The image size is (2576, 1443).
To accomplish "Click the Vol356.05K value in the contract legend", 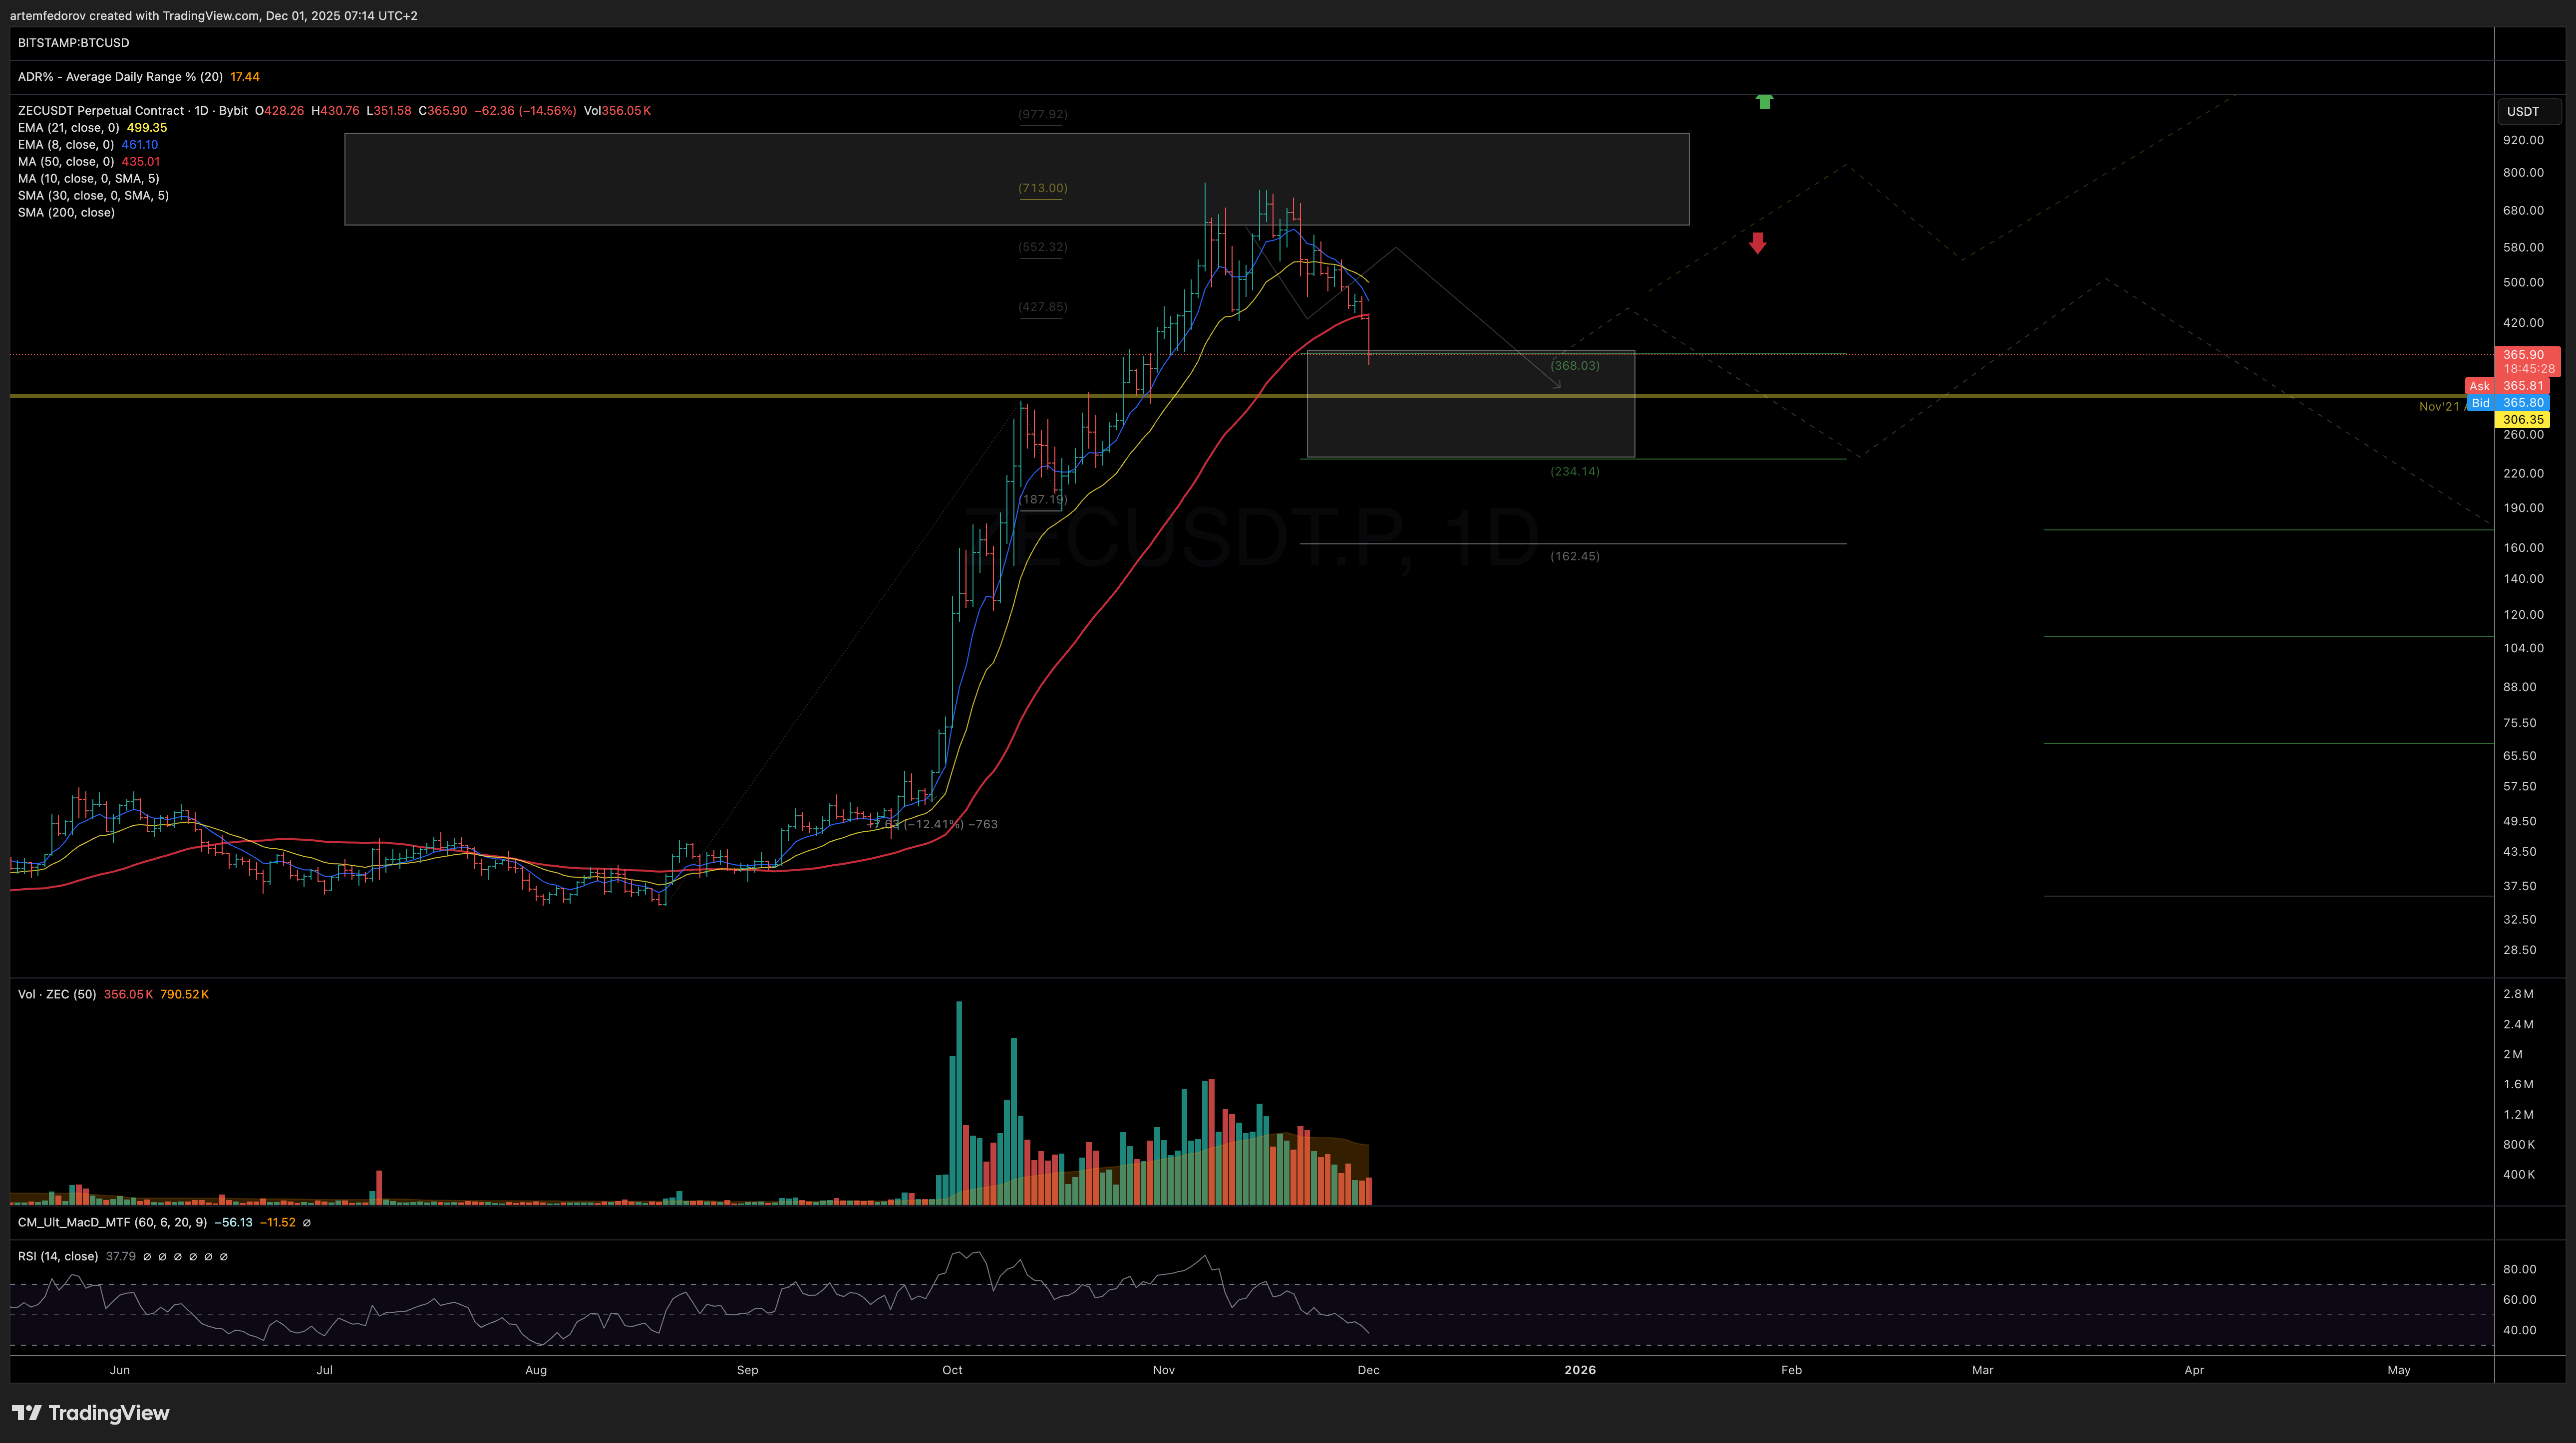I will [x=617, y=111].
